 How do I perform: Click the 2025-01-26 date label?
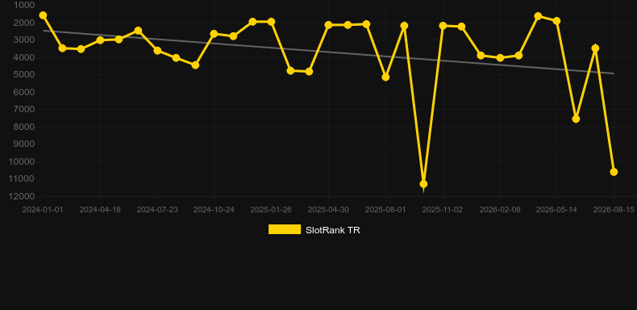click(x=271, y=210)
